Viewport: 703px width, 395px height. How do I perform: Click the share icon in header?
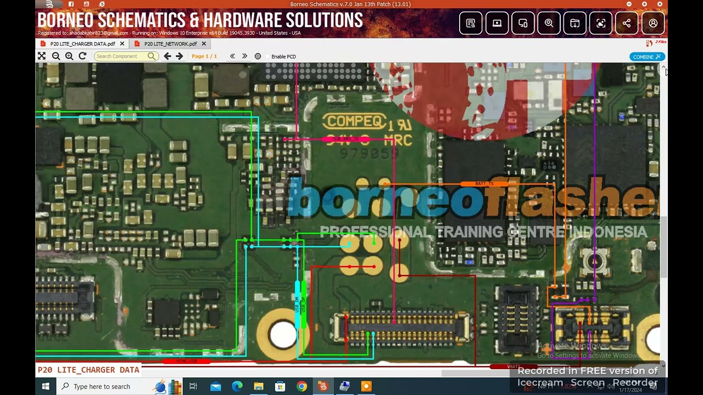coord(627,24)
